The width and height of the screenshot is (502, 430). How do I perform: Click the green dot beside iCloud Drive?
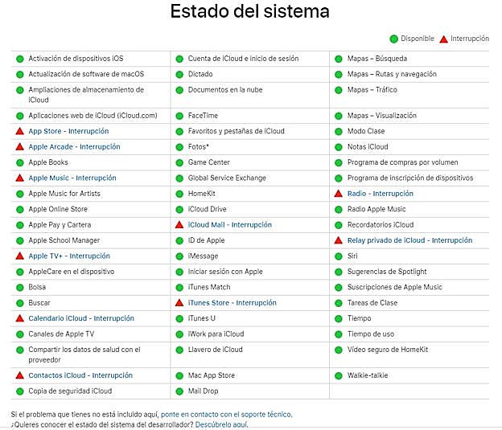tap(179, 210)
